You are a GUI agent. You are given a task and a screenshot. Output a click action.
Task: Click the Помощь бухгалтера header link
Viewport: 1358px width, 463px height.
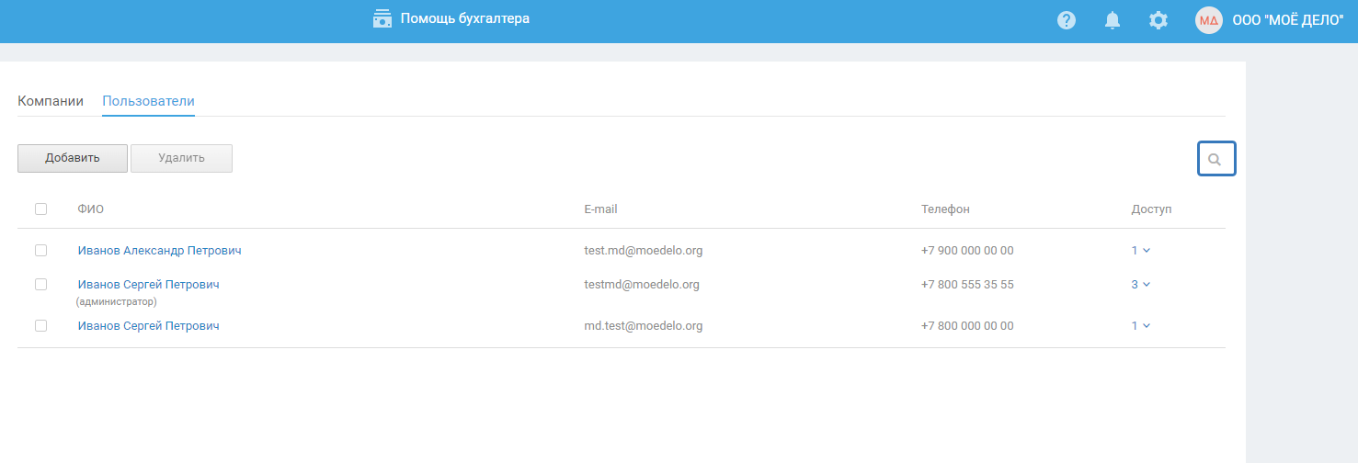(464, 18)
